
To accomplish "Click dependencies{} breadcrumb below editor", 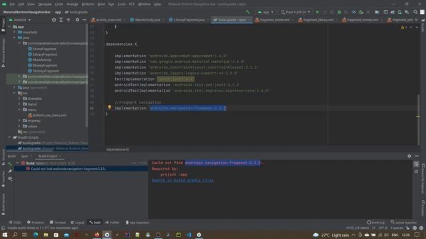I will pos(118,149).
